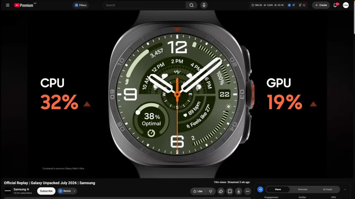The image size is (355, 199).
Task: Open the NLT account avatar menu
Action: tap(346, 5)
